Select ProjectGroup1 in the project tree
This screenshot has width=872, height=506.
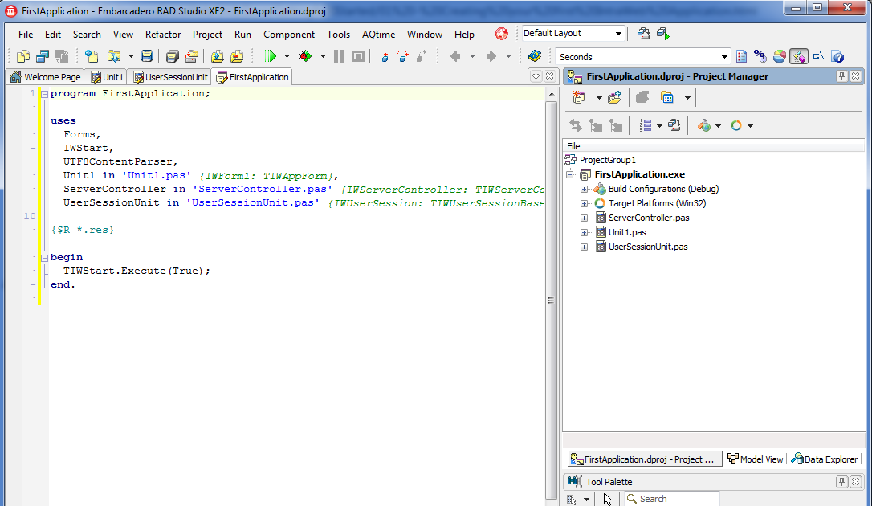coord(607,160)
